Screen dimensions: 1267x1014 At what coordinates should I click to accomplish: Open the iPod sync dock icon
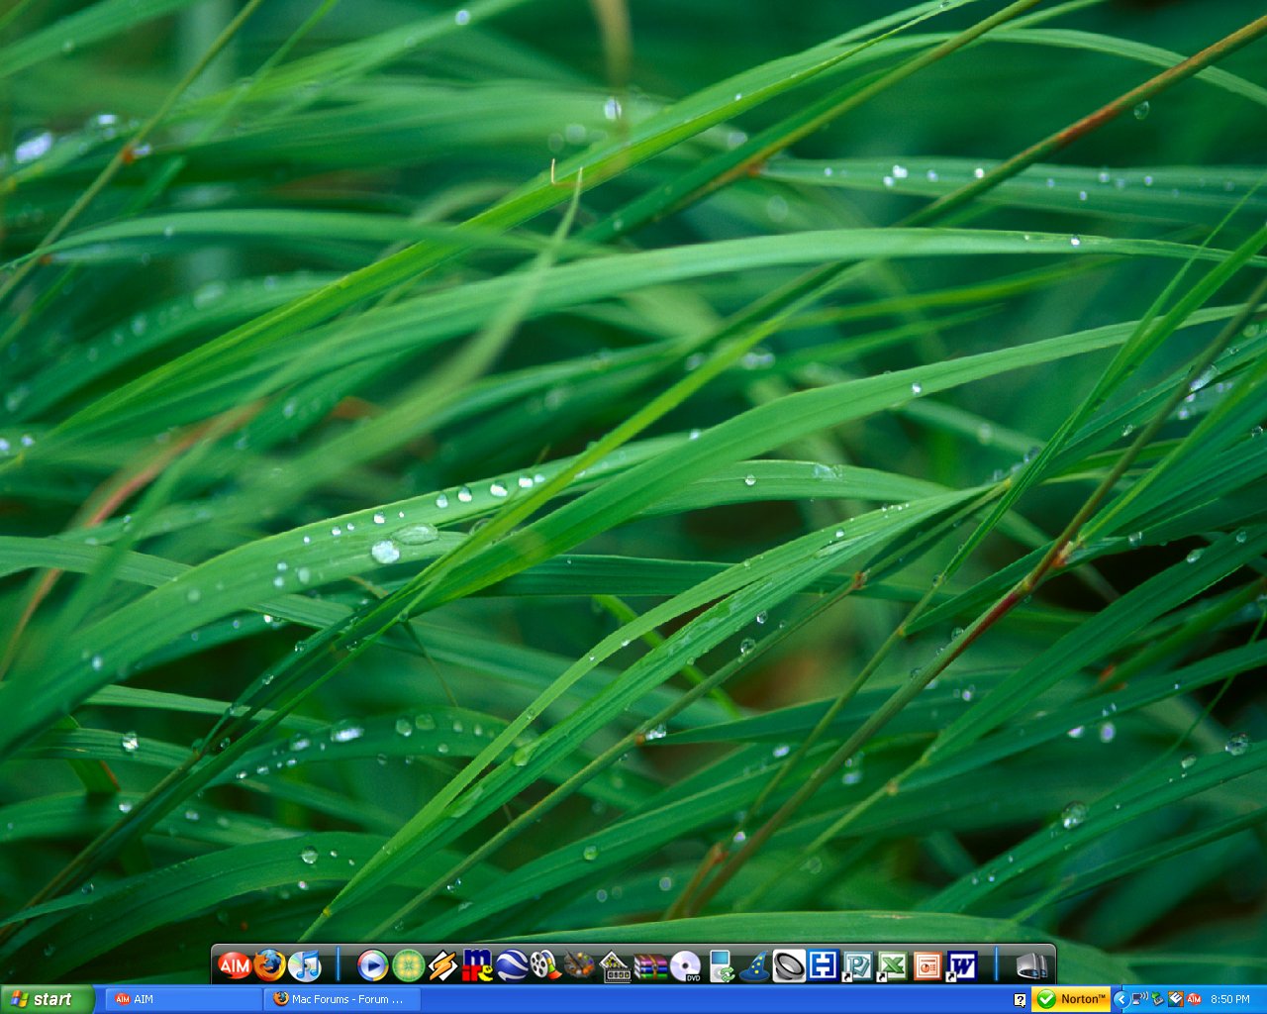click(x=721, y=965)
